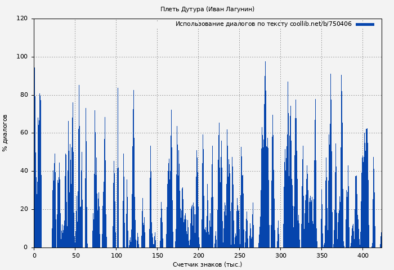394x270 pixels.
Task: Select the 200 label on the horizontal axis
Action: click(x=198, y=255)
